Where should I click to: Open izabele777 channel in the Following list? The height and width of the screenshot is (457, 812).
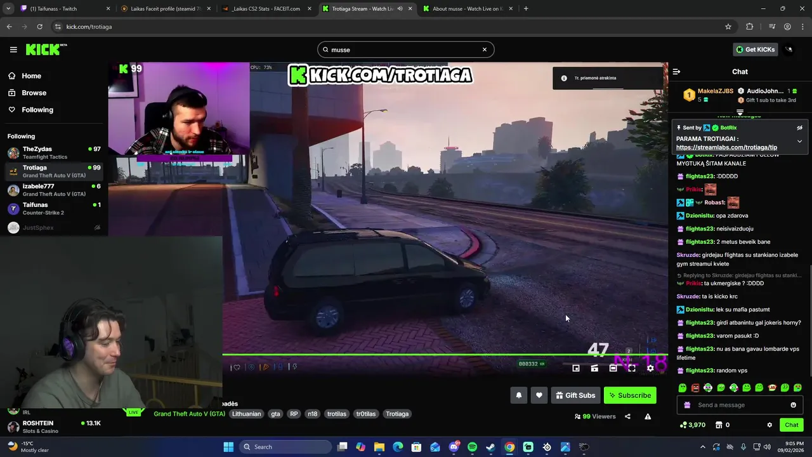[54, 190]
